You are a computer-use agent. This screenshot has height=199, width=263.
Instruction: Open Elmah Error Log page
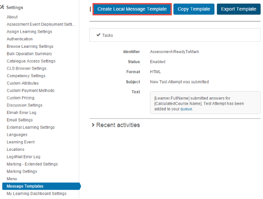click(x=21, y=113)
